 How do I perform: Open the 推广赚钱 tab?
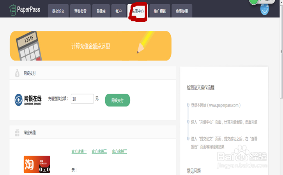[x=160, y=11]
